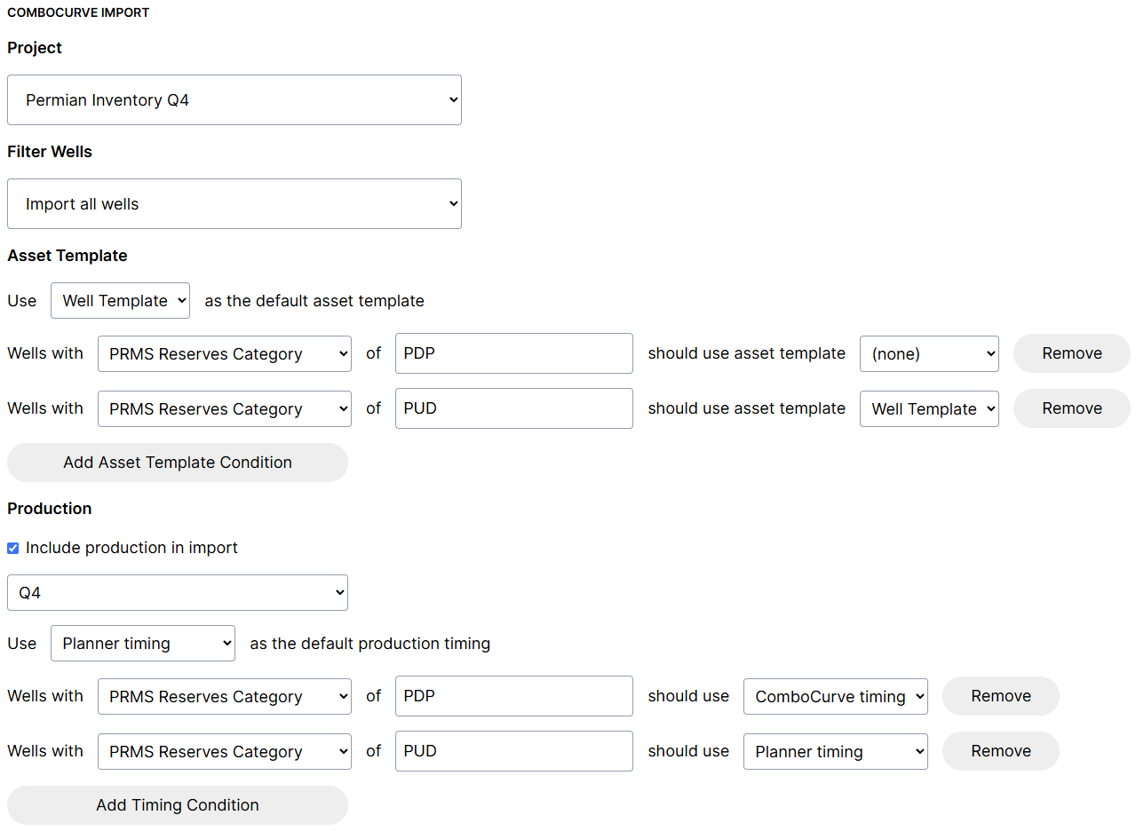
Task: Open the Well Template dropdown in the PUD row
Action: [x=929, y=408]
